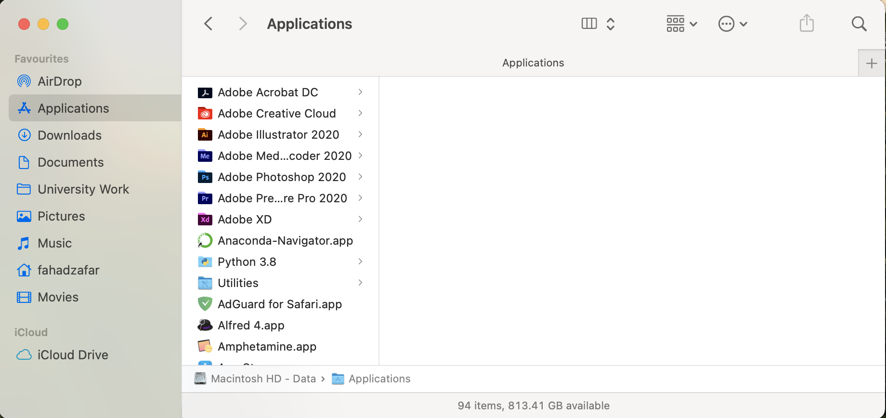
Task: Click the yellow minimize window button
Action: tap(43, 24)
